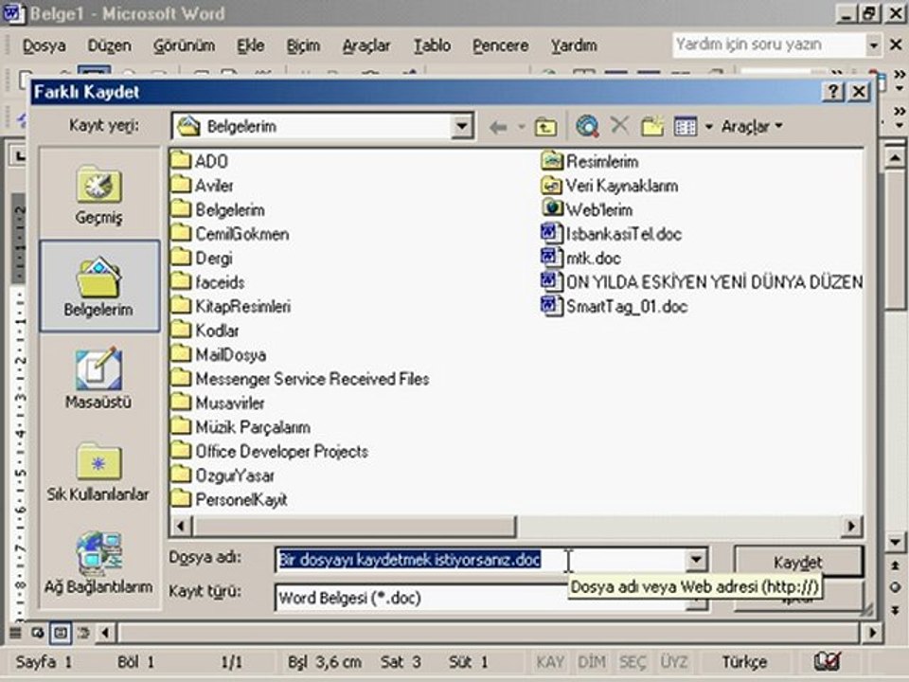Open the Biçim menu
Image resolution: width=909 pixels, height=682 pixels.
tap(303, 45)
